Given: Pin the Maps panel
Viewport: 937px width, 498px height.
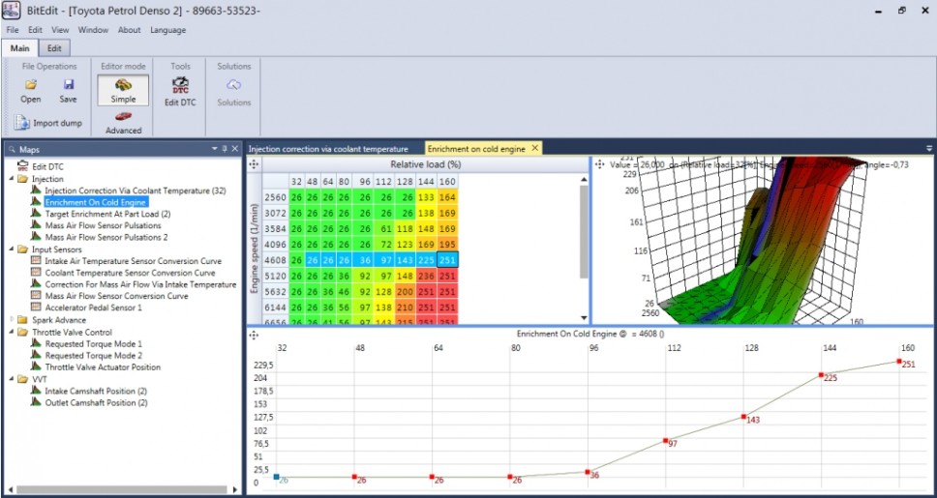Looking at the screenshot, I should 225,149.
